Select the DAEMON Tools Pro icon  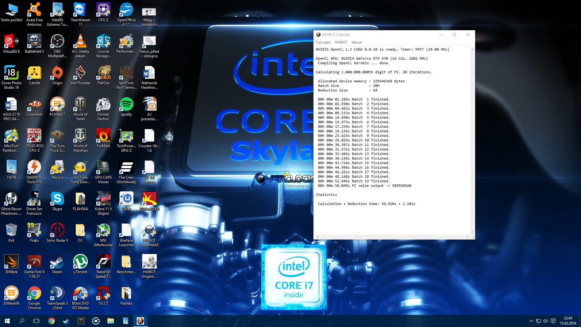(34, 172)
